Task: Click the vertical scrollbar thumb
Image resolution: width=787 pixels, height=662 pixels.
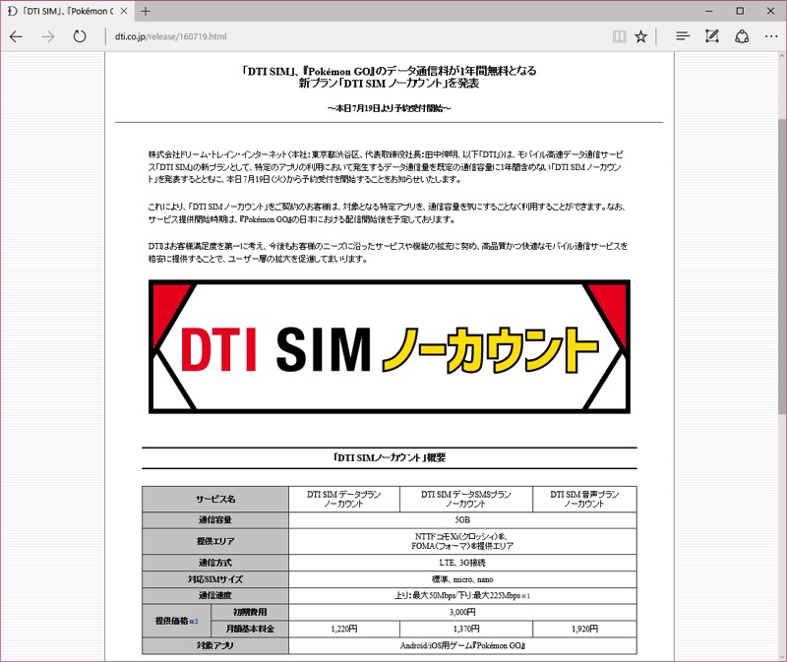Action: (782, 266)
